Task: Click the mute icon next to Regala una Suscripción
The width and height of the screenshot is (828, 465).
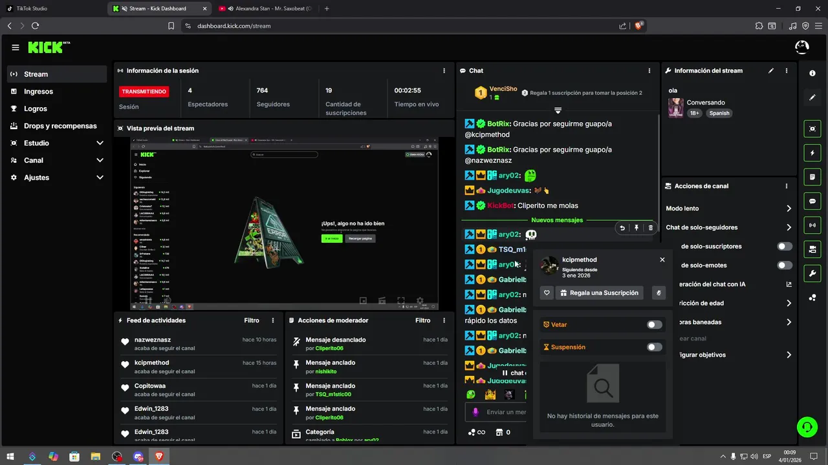Action: coord(659,293)
